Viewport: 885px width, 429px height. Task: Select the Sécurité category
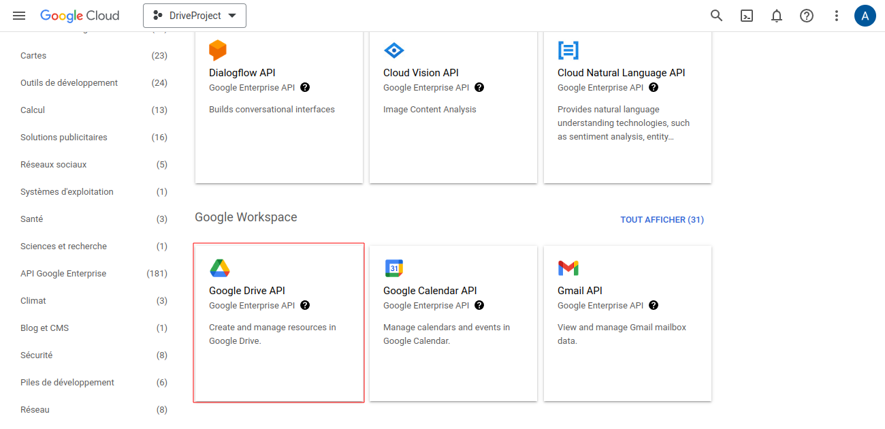(36, 355)
